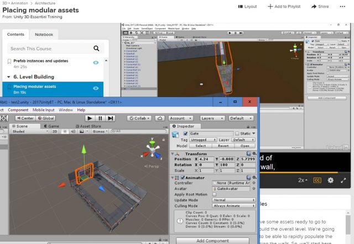Open the Layer Default dropdown in Inspector
Screen dimensions: 354x244
pos(243,140)
